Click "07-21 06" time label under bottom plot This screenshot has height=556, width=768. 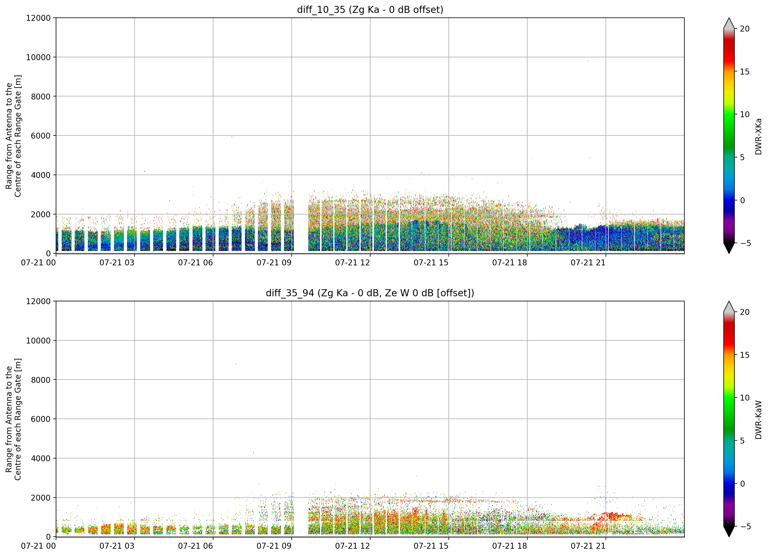195,546
